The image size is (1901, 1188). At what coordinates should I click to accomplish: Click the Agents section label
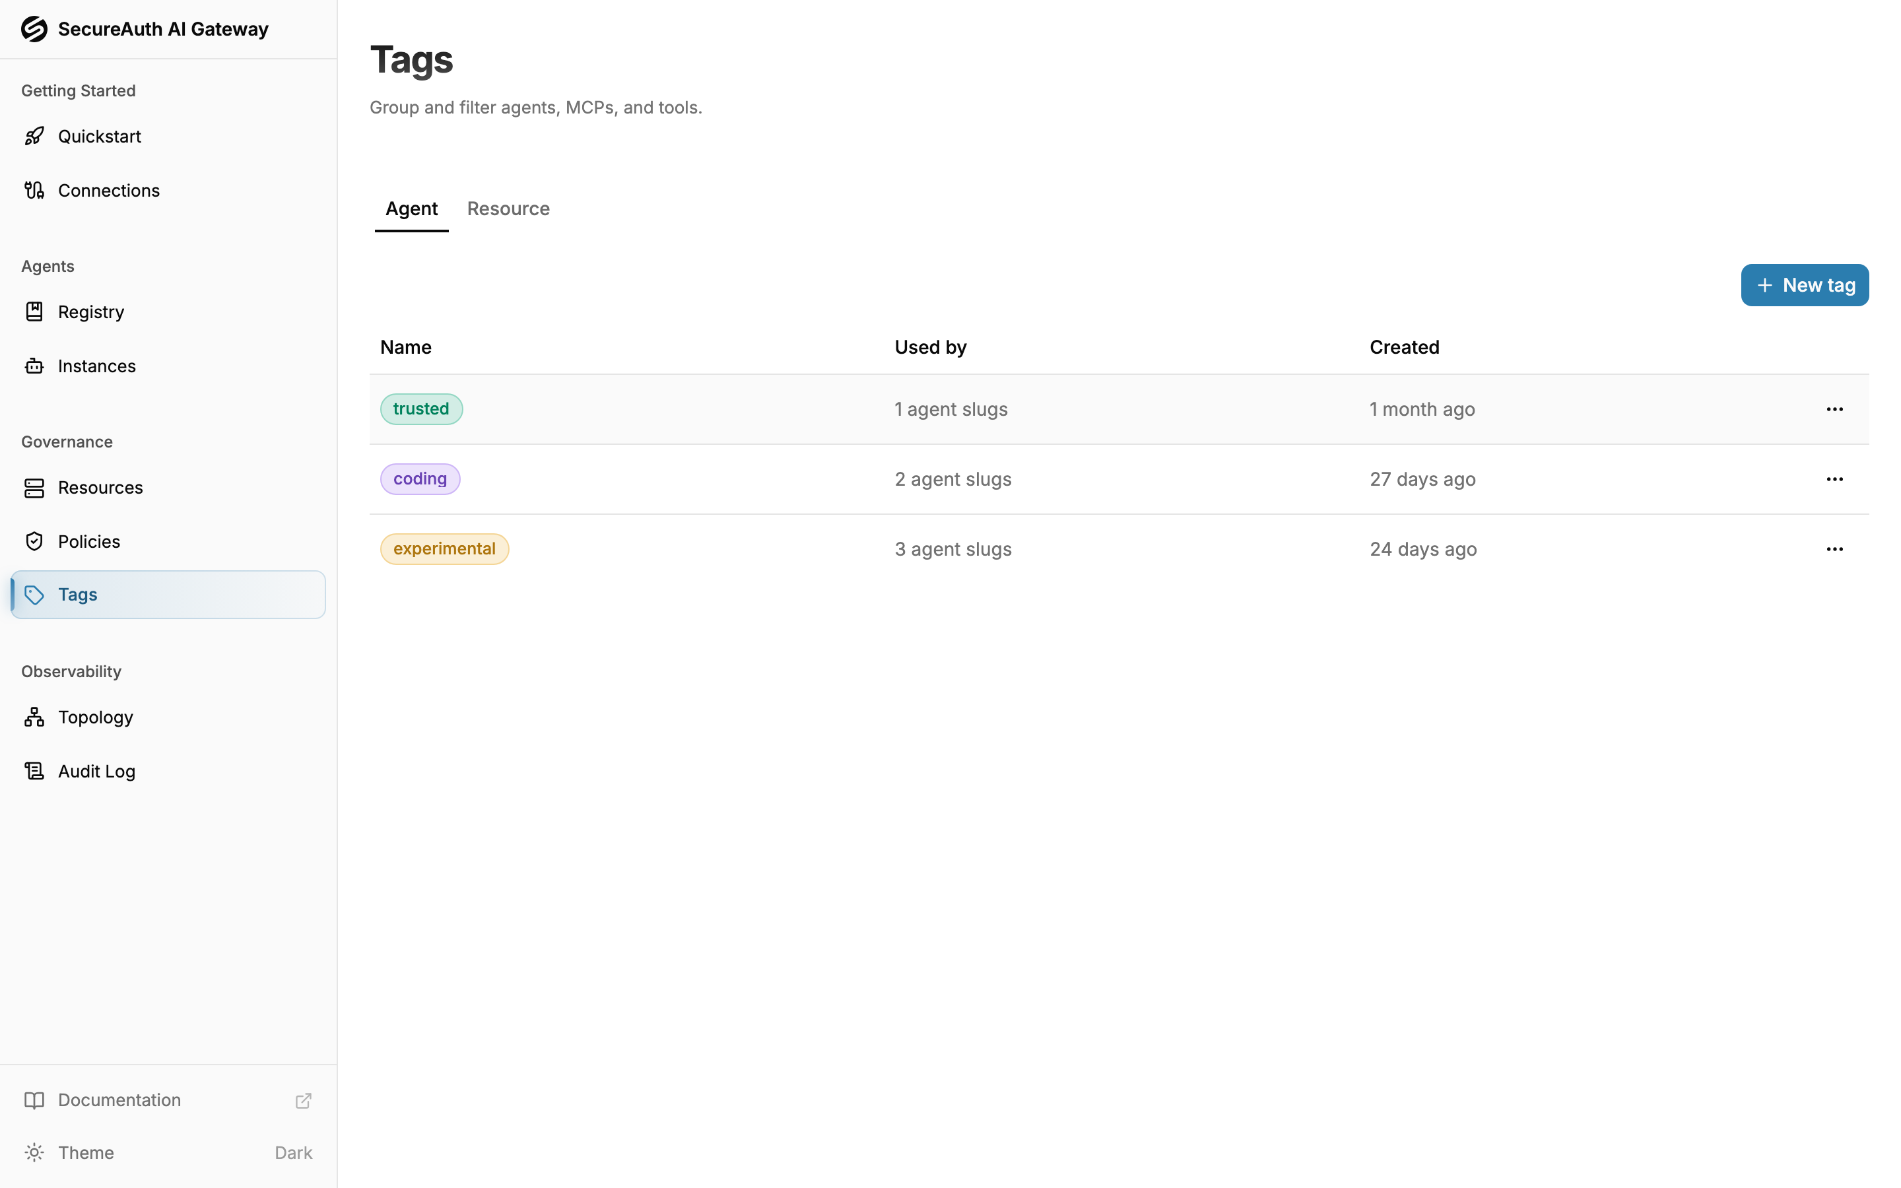[48, 267]
